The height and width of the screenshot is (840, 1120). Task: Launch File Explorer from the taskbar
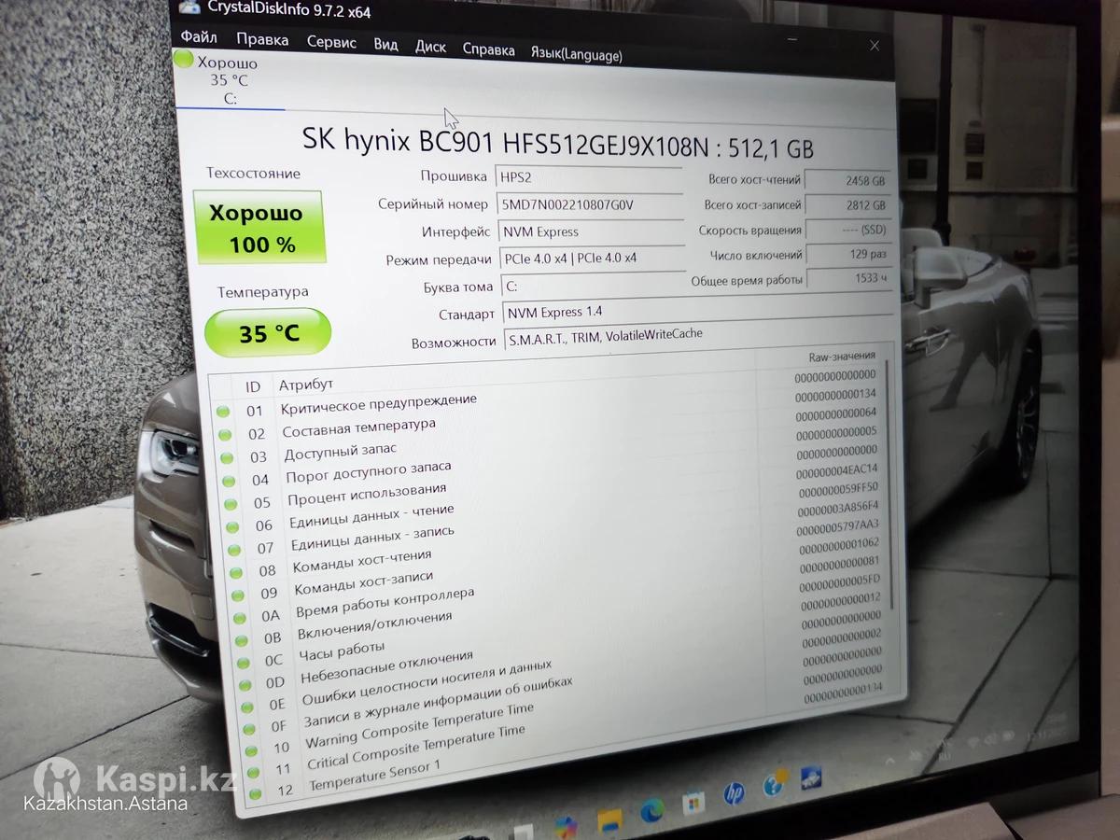pos(610,819)
